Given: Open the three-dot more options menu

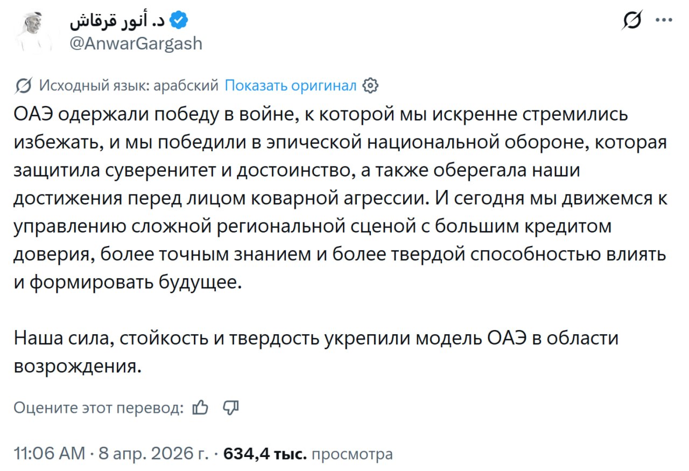Looking at the screenshot, I should [663, 20].
